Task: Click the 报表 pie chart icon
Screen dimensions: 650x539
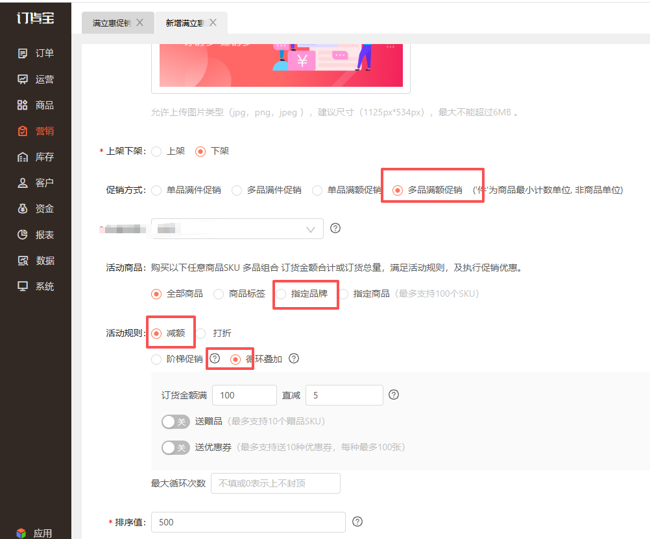Action: 23,235
